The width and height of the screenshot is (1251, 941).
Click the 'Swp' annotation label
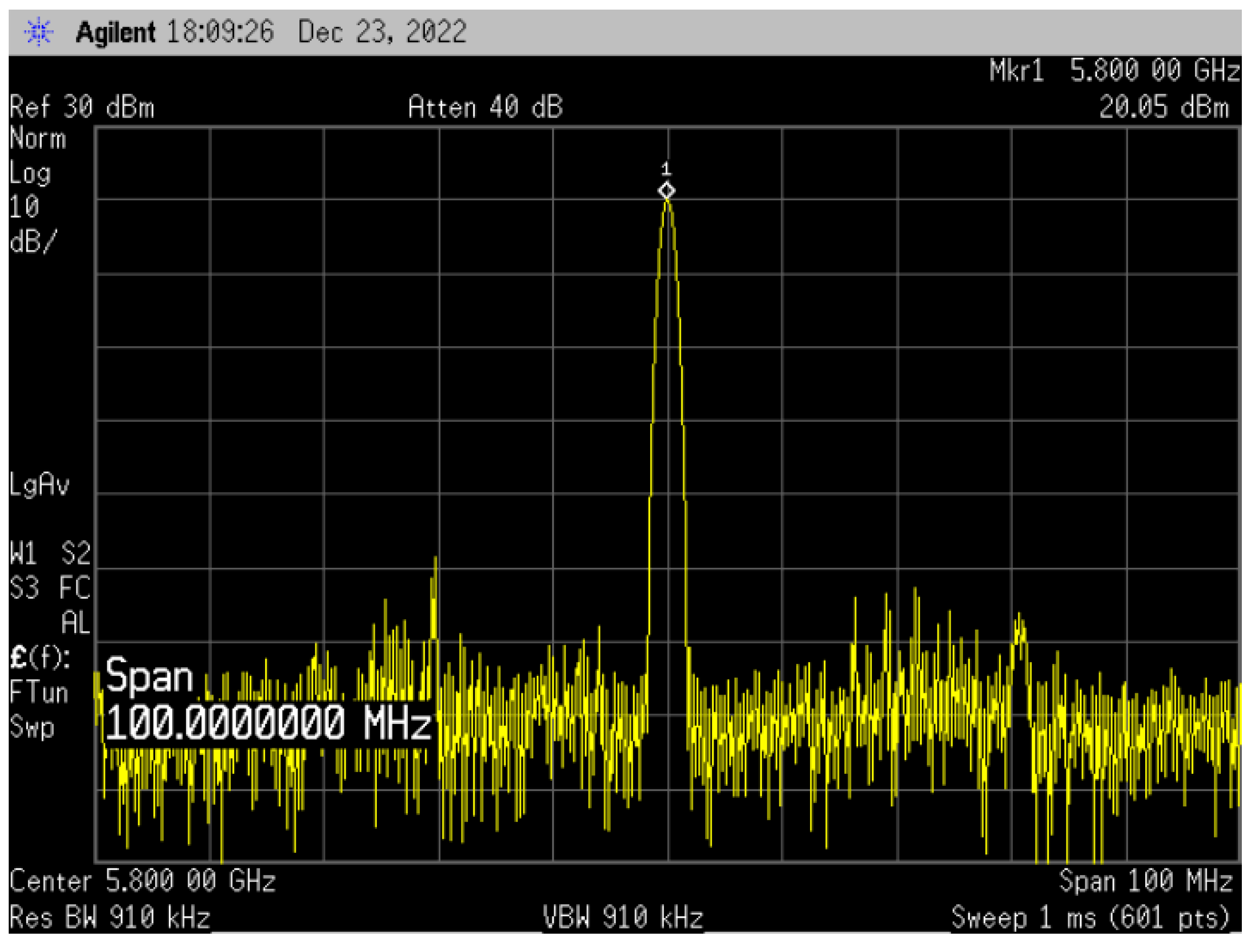(x=32, y=728)
